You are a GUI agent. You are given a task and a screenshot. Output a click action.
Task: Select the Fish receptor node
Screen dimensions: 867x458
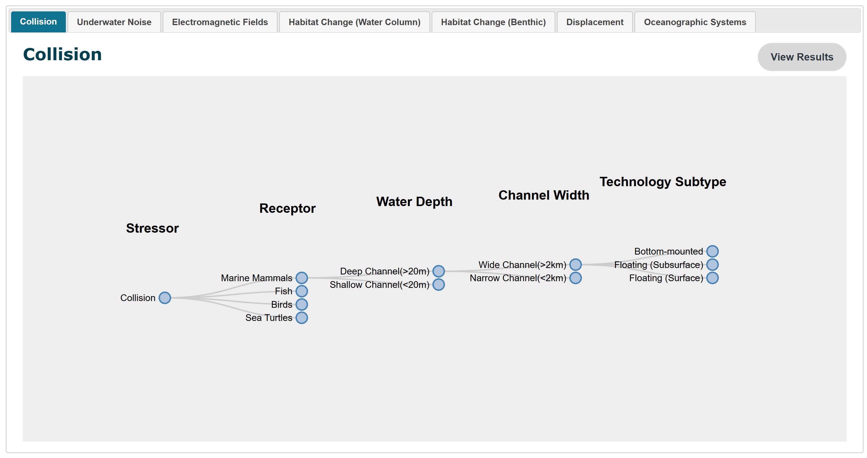pos(302,291)
